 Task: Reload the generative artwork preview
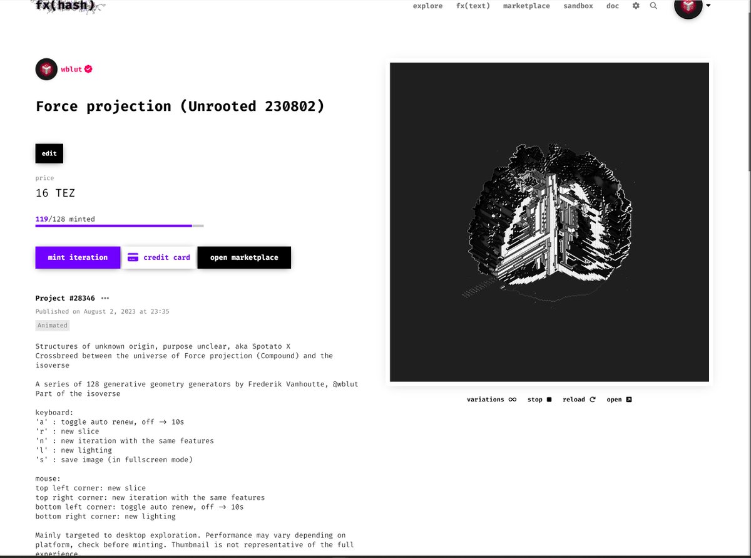tap(578, 399)
